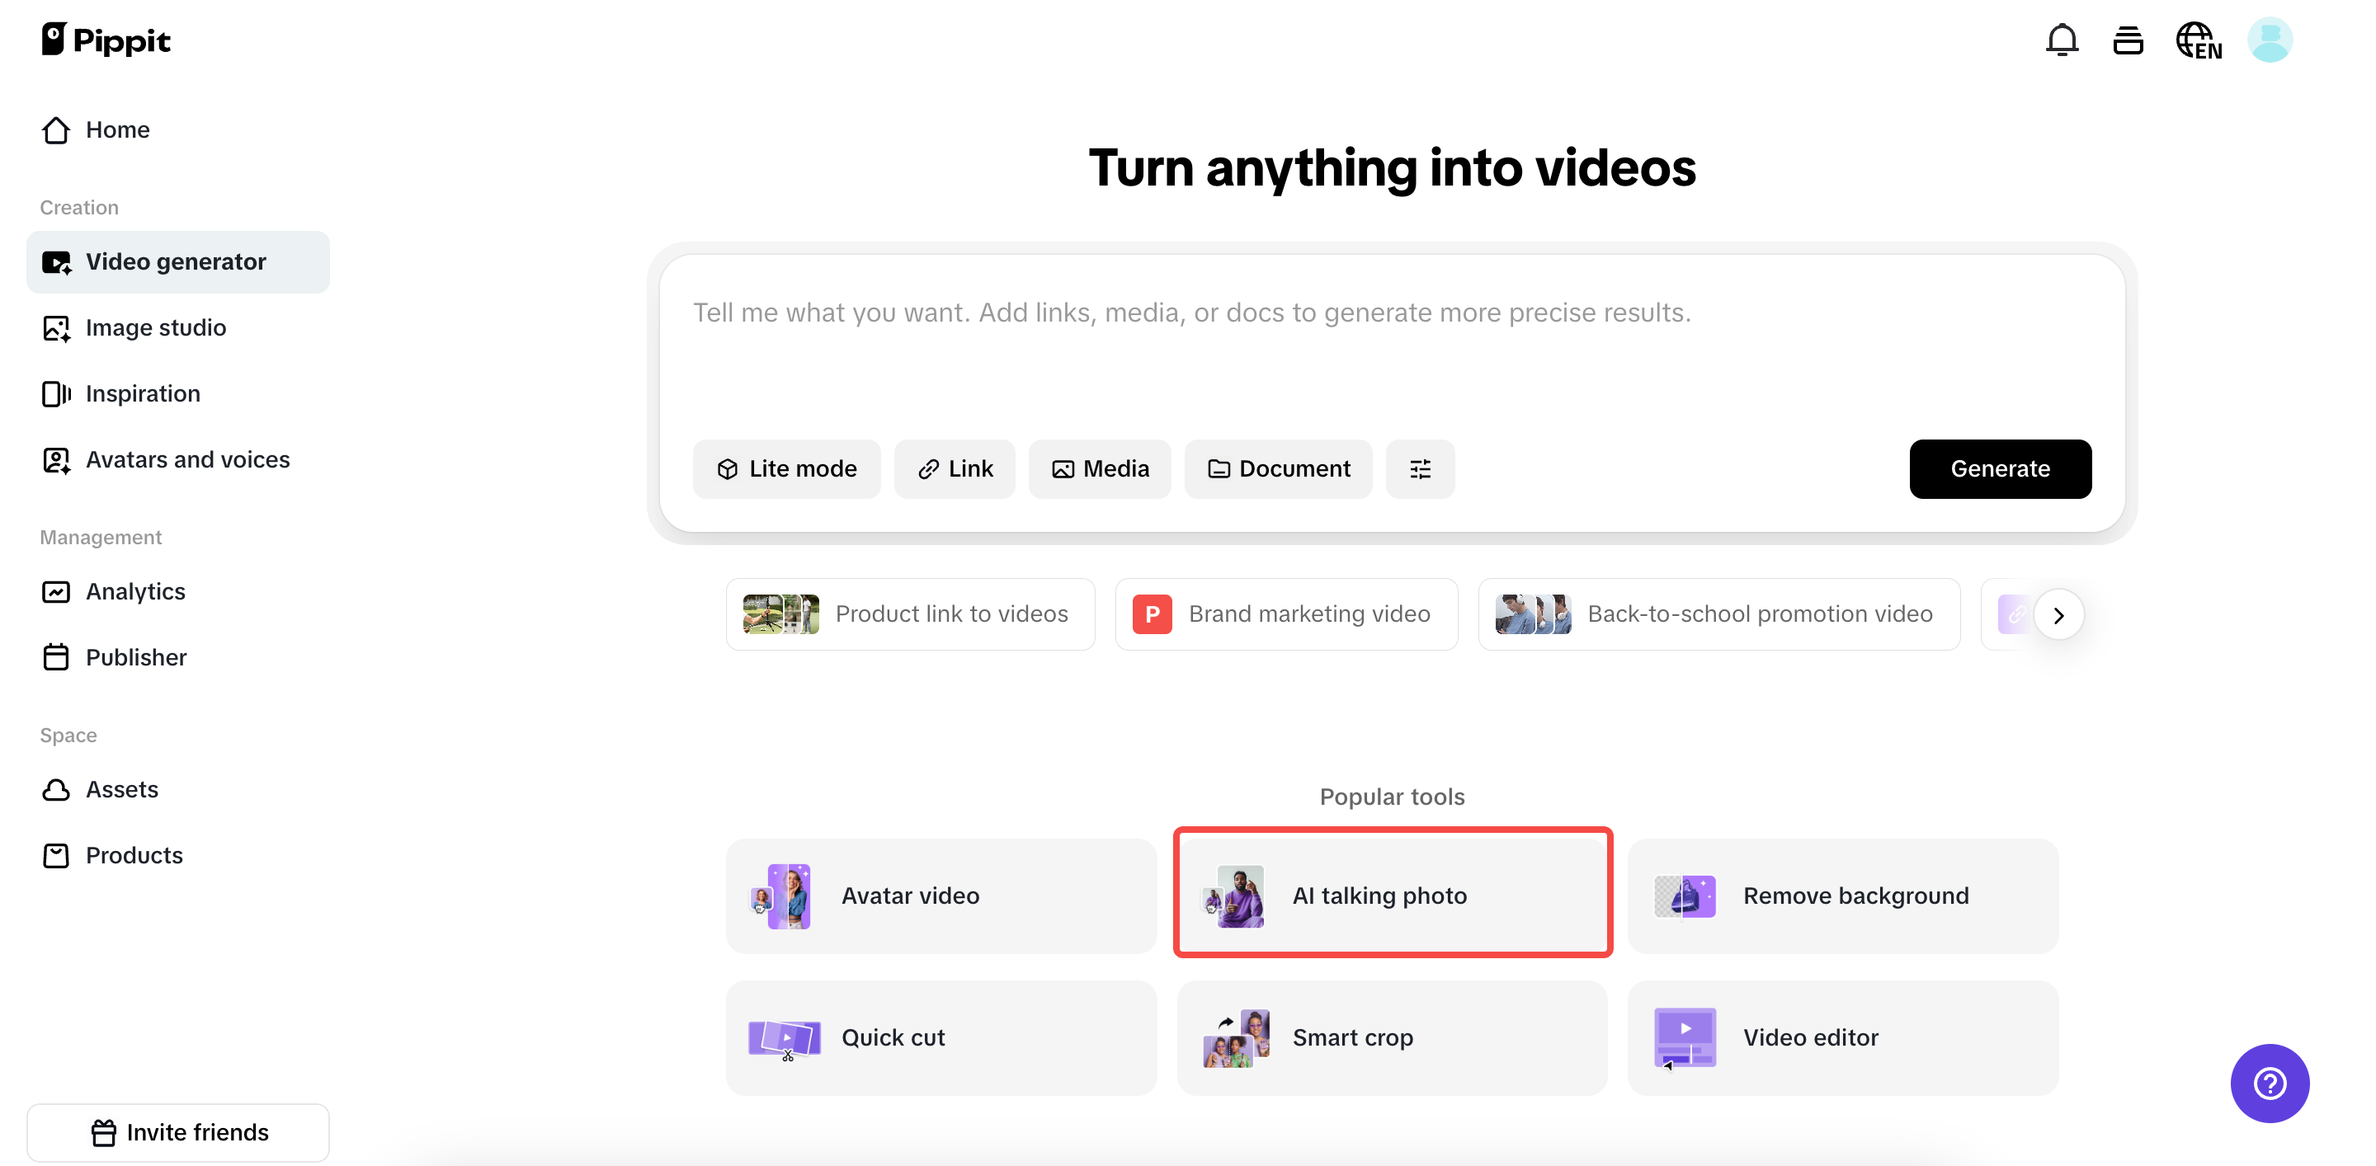Click the Generate button

2000,468
